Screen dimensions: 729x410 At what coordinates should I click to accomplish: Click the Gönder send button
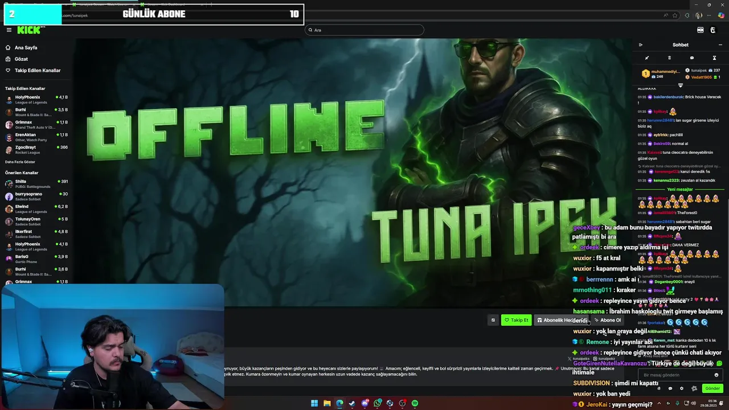click(712, 388)
